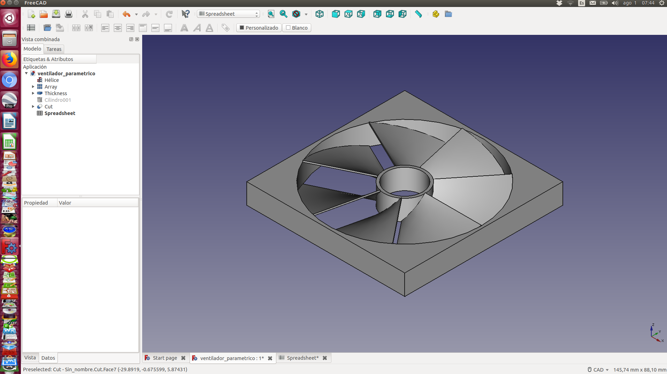Screen dimensions: 667x374
Task: Expand the Array tree item
Action: (33, 87)
